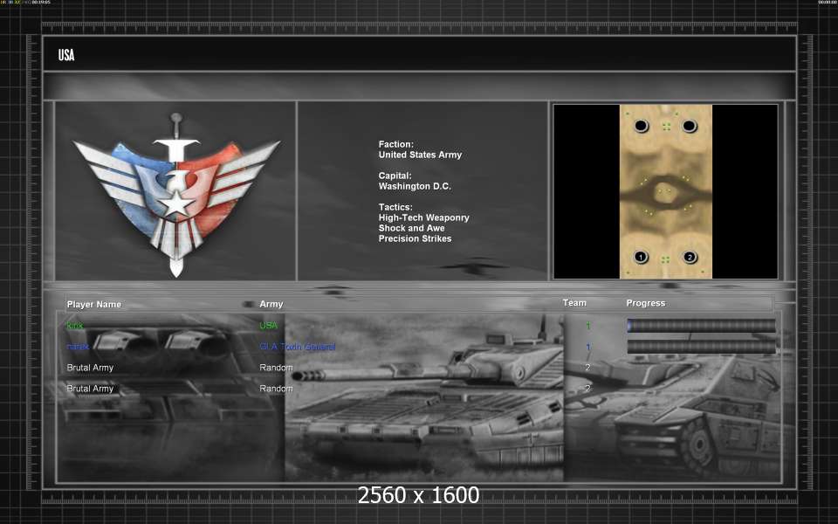Click start position marker numbered 1 on map
This screenshot has width=838, height=524.
[641, 257]
